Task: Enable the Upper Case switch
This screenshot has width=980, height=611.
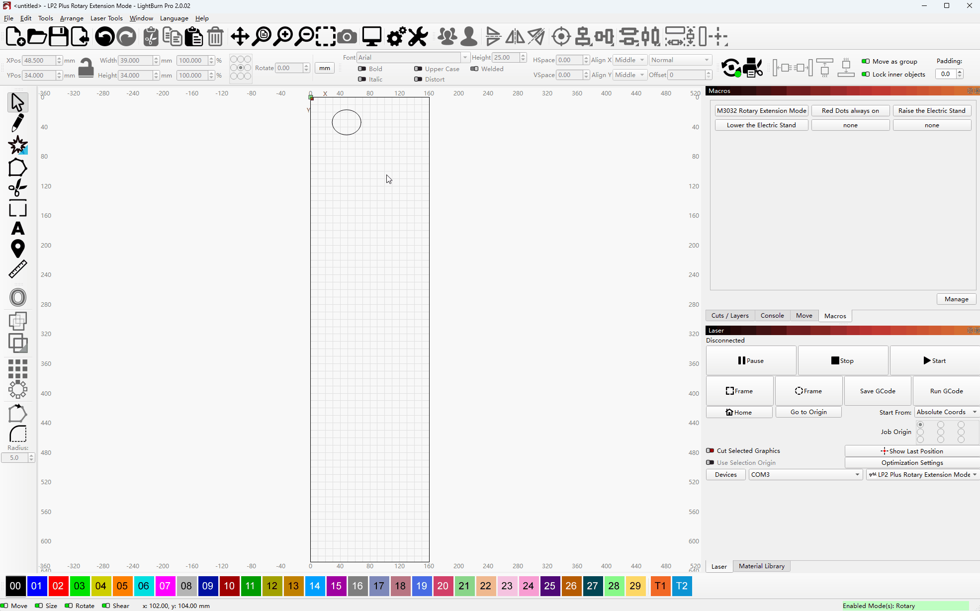Action: click(418, 69)
